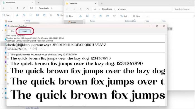Open the Sort dropdown in Downloads window

point(60,15)
